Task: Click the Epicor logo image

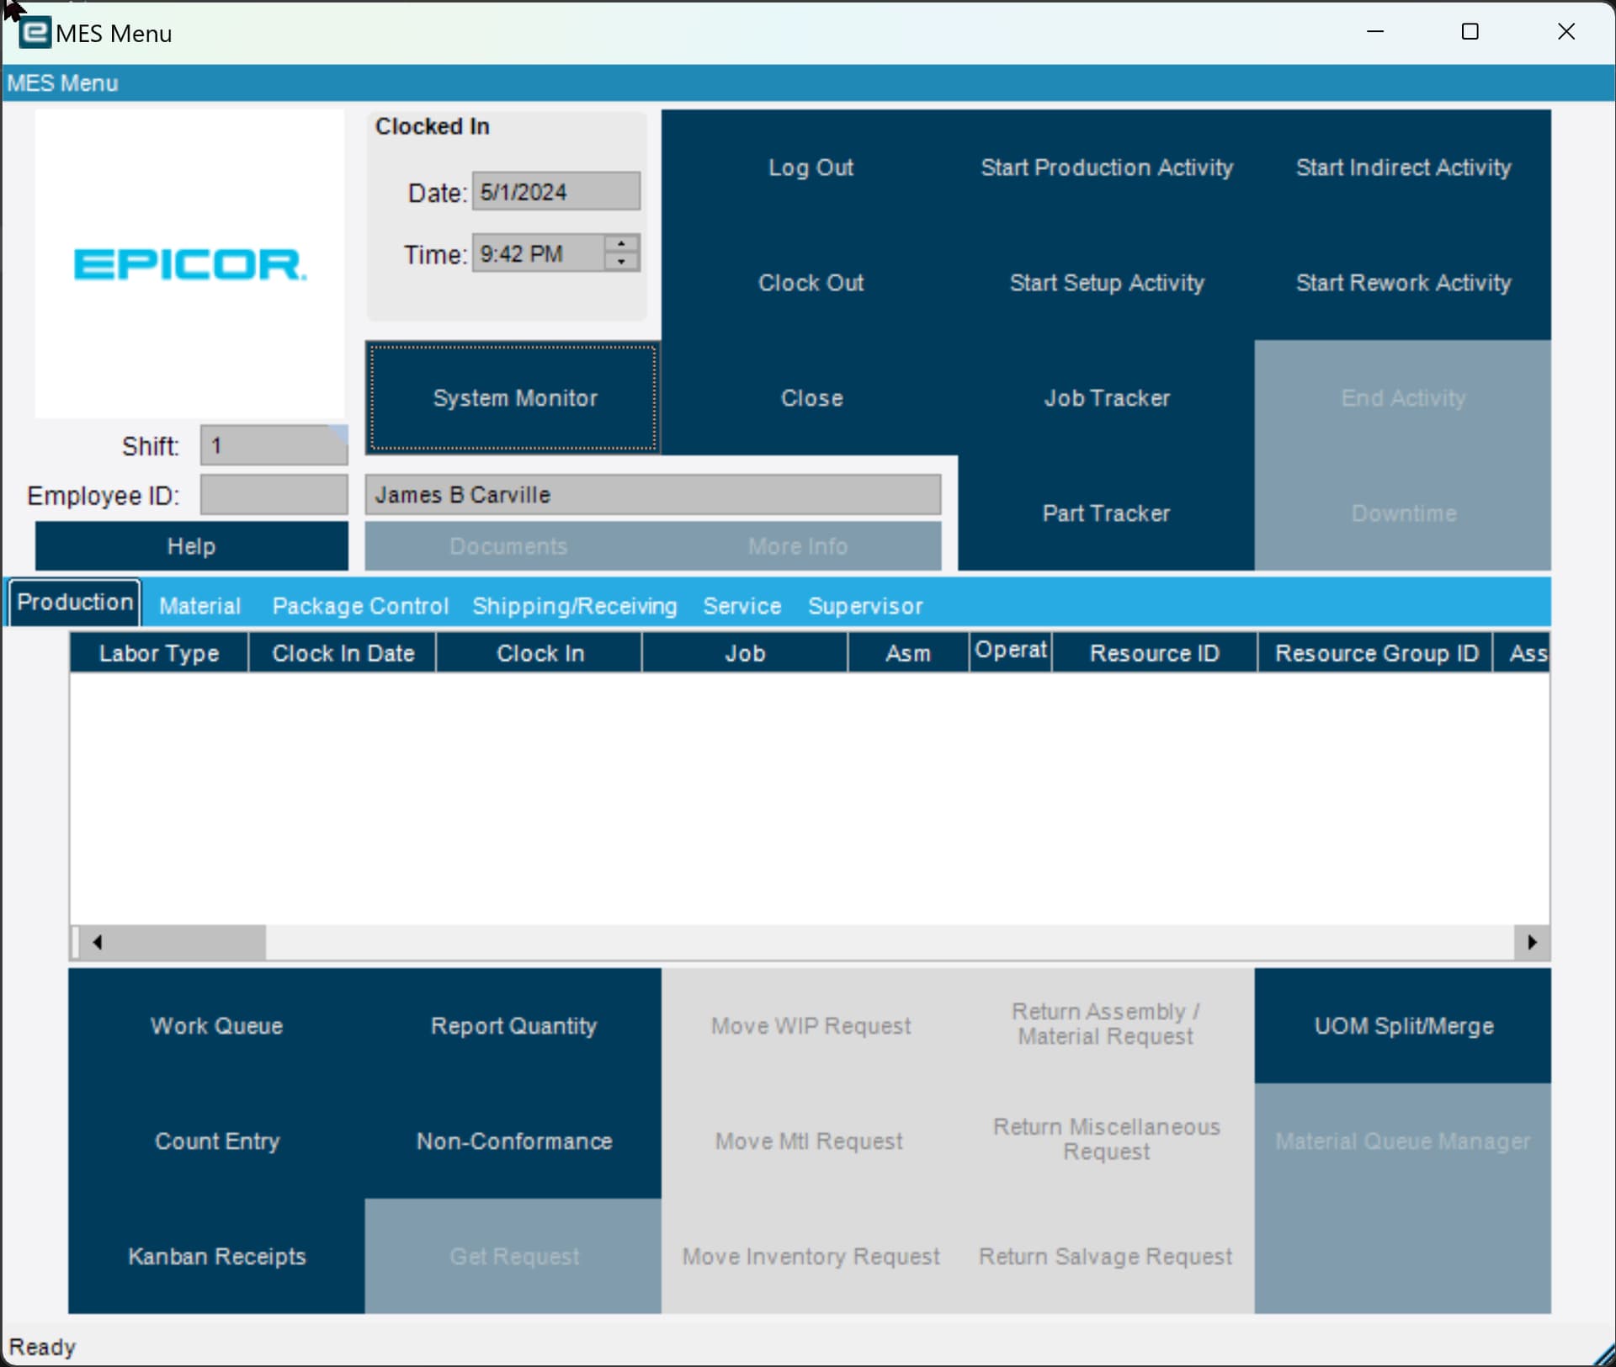Action: click(189, 263)
